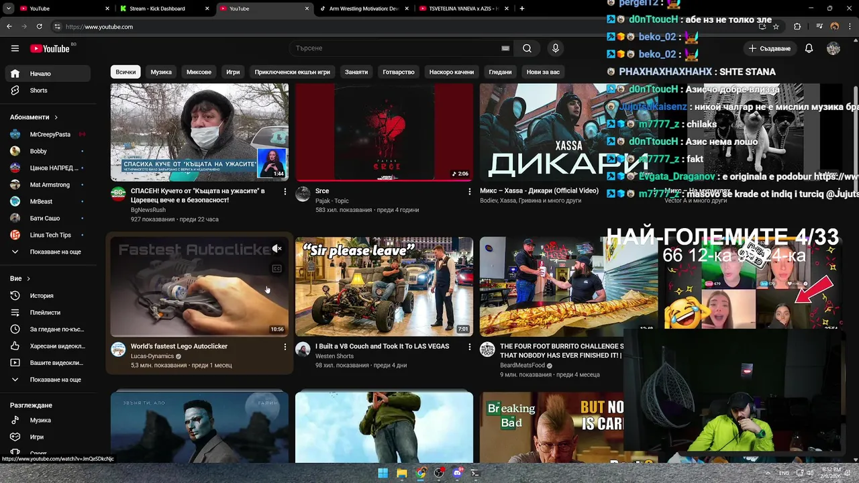Open Discord from the taskbar
This screenshot has height=483, width=859.
click(x=458, y=473)
